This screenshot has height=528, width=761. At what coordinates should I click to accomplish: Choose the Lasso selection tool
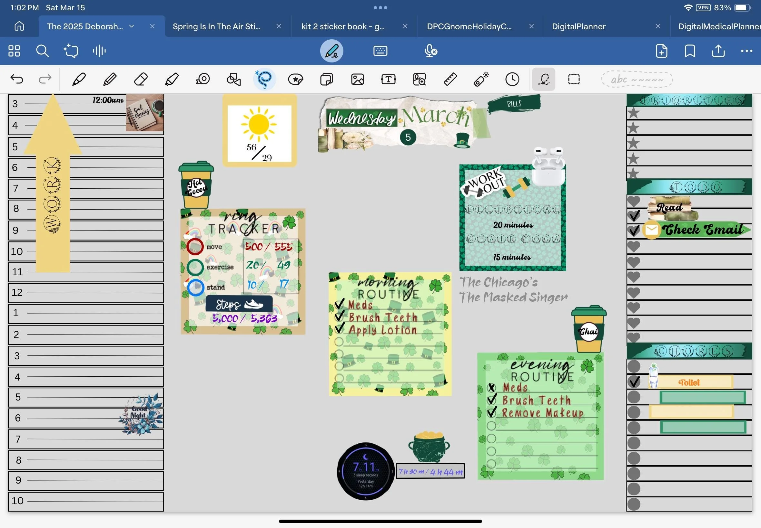pos(264,80)
